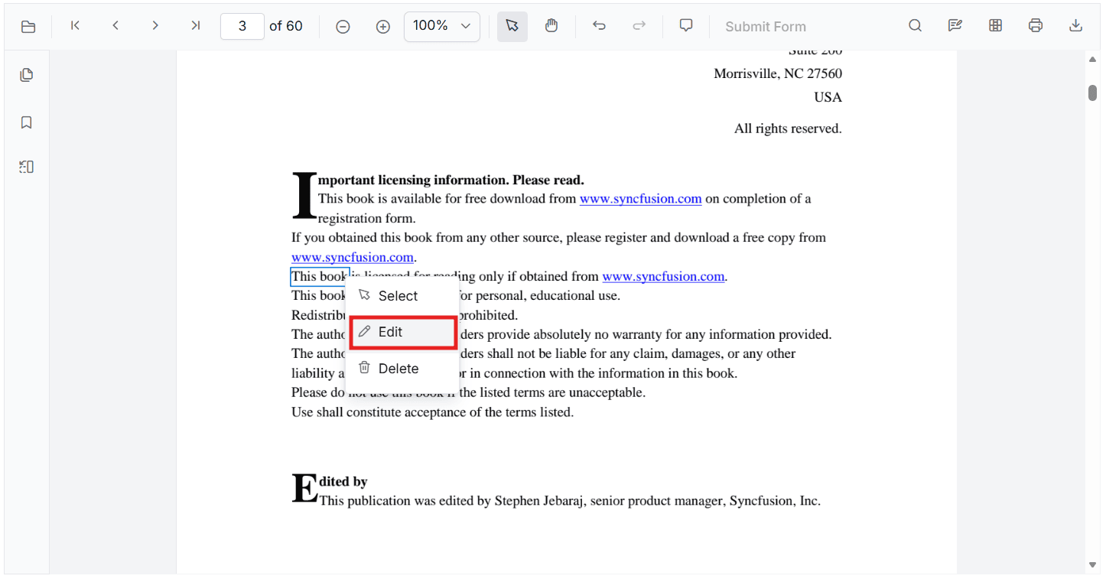Undo the last action
This screenshot has width=1106, height=579.
coord(600,26)
